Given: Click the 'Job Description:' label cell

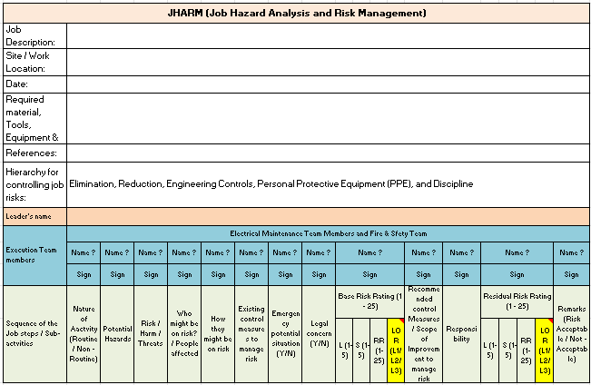Looking at the screenshot, I should pos(35,35).
